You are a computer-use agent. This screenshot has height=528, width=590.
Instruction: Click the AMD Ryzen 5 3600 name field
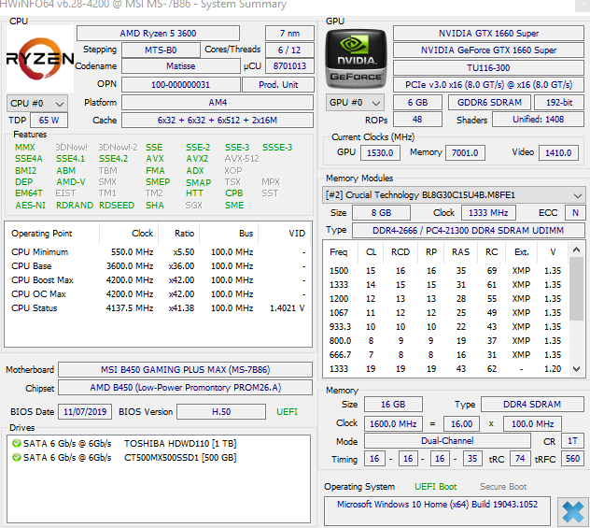click(x=158, y=33)
